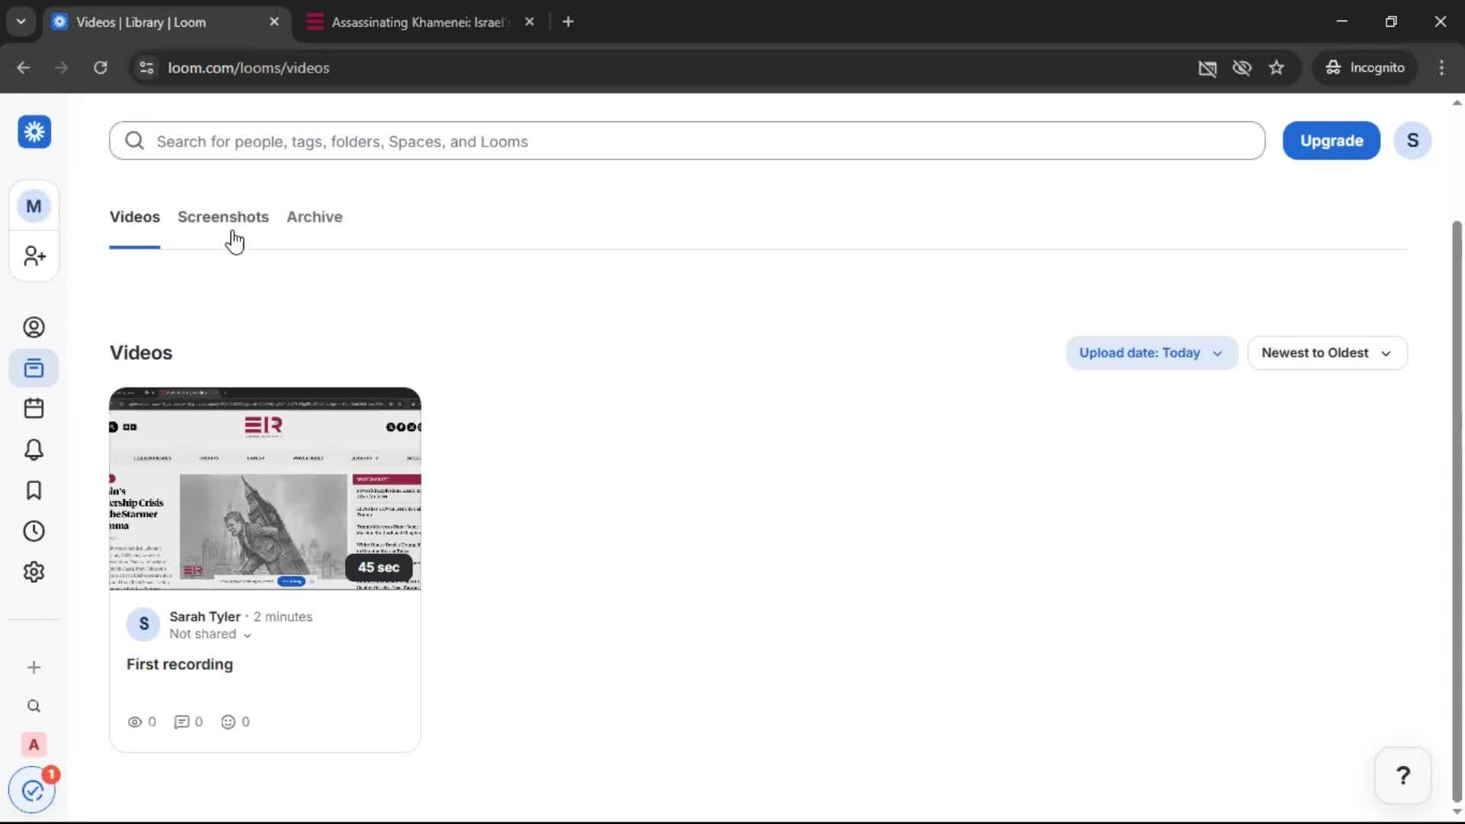Screen dimensions: 1465x824
Task: Open the sidebar search magnifier
Action: coord(34,707)
